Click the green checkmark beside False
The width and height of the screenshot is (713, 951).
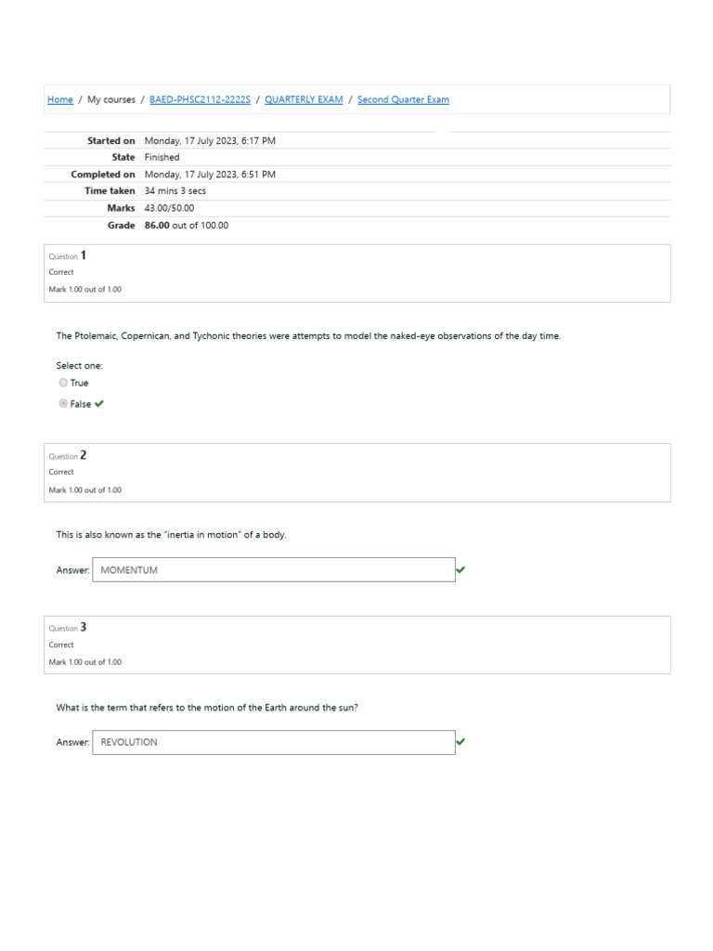point(99,404)
